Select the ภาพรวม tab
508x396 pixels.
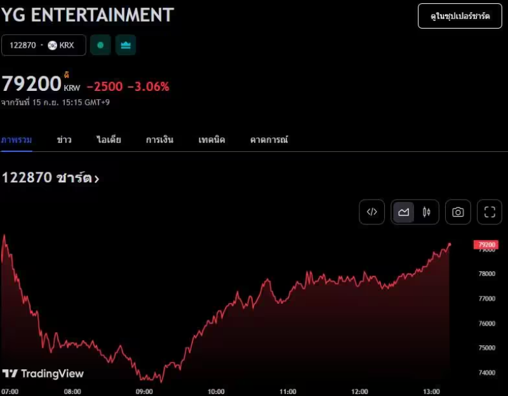17,140
